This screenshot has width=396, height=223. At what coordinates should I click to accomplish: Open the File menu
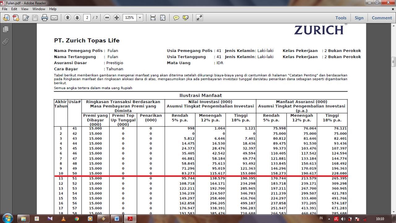pyautogui.click(x=5, y=9)
